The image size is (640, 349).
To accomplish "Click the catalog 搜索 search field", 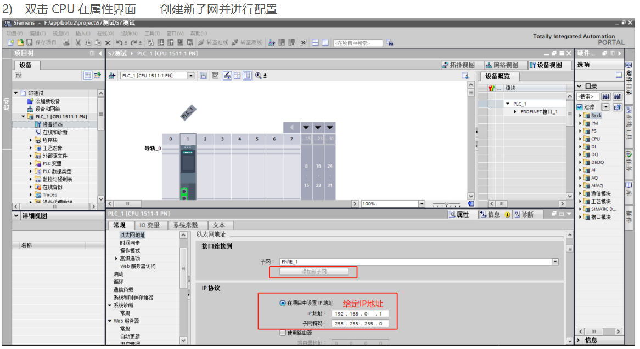I will click(588, 96).
